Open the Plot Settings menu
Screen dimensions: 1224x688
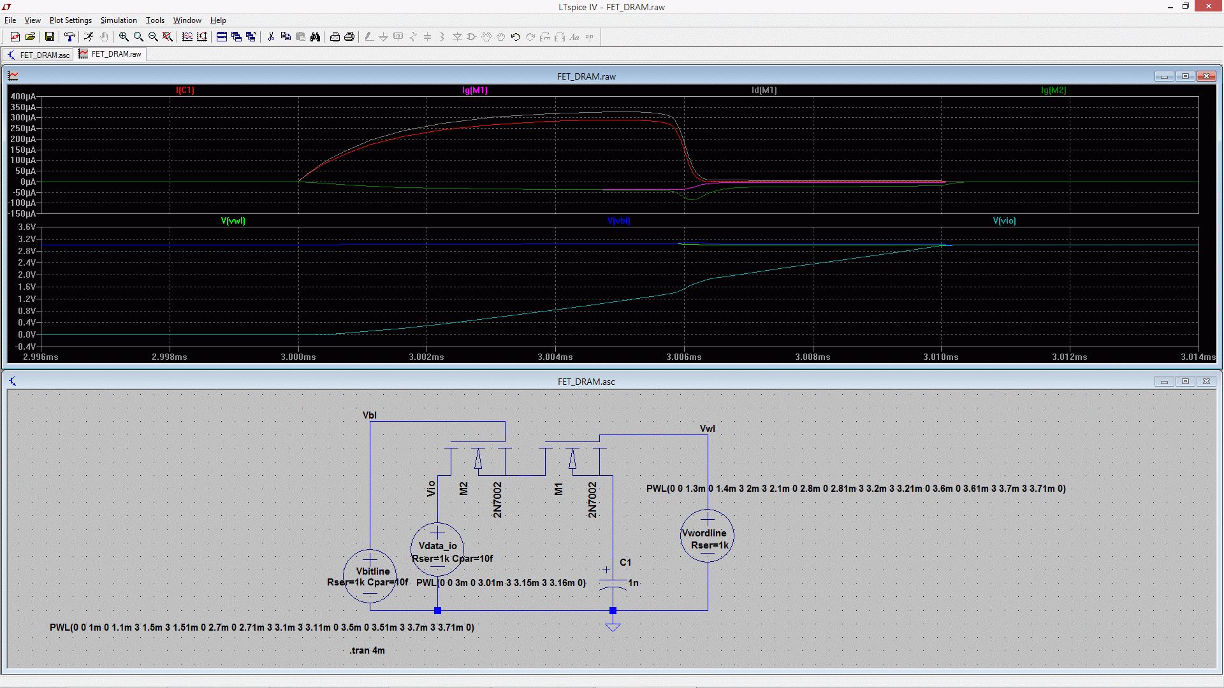tap(70, 20)
